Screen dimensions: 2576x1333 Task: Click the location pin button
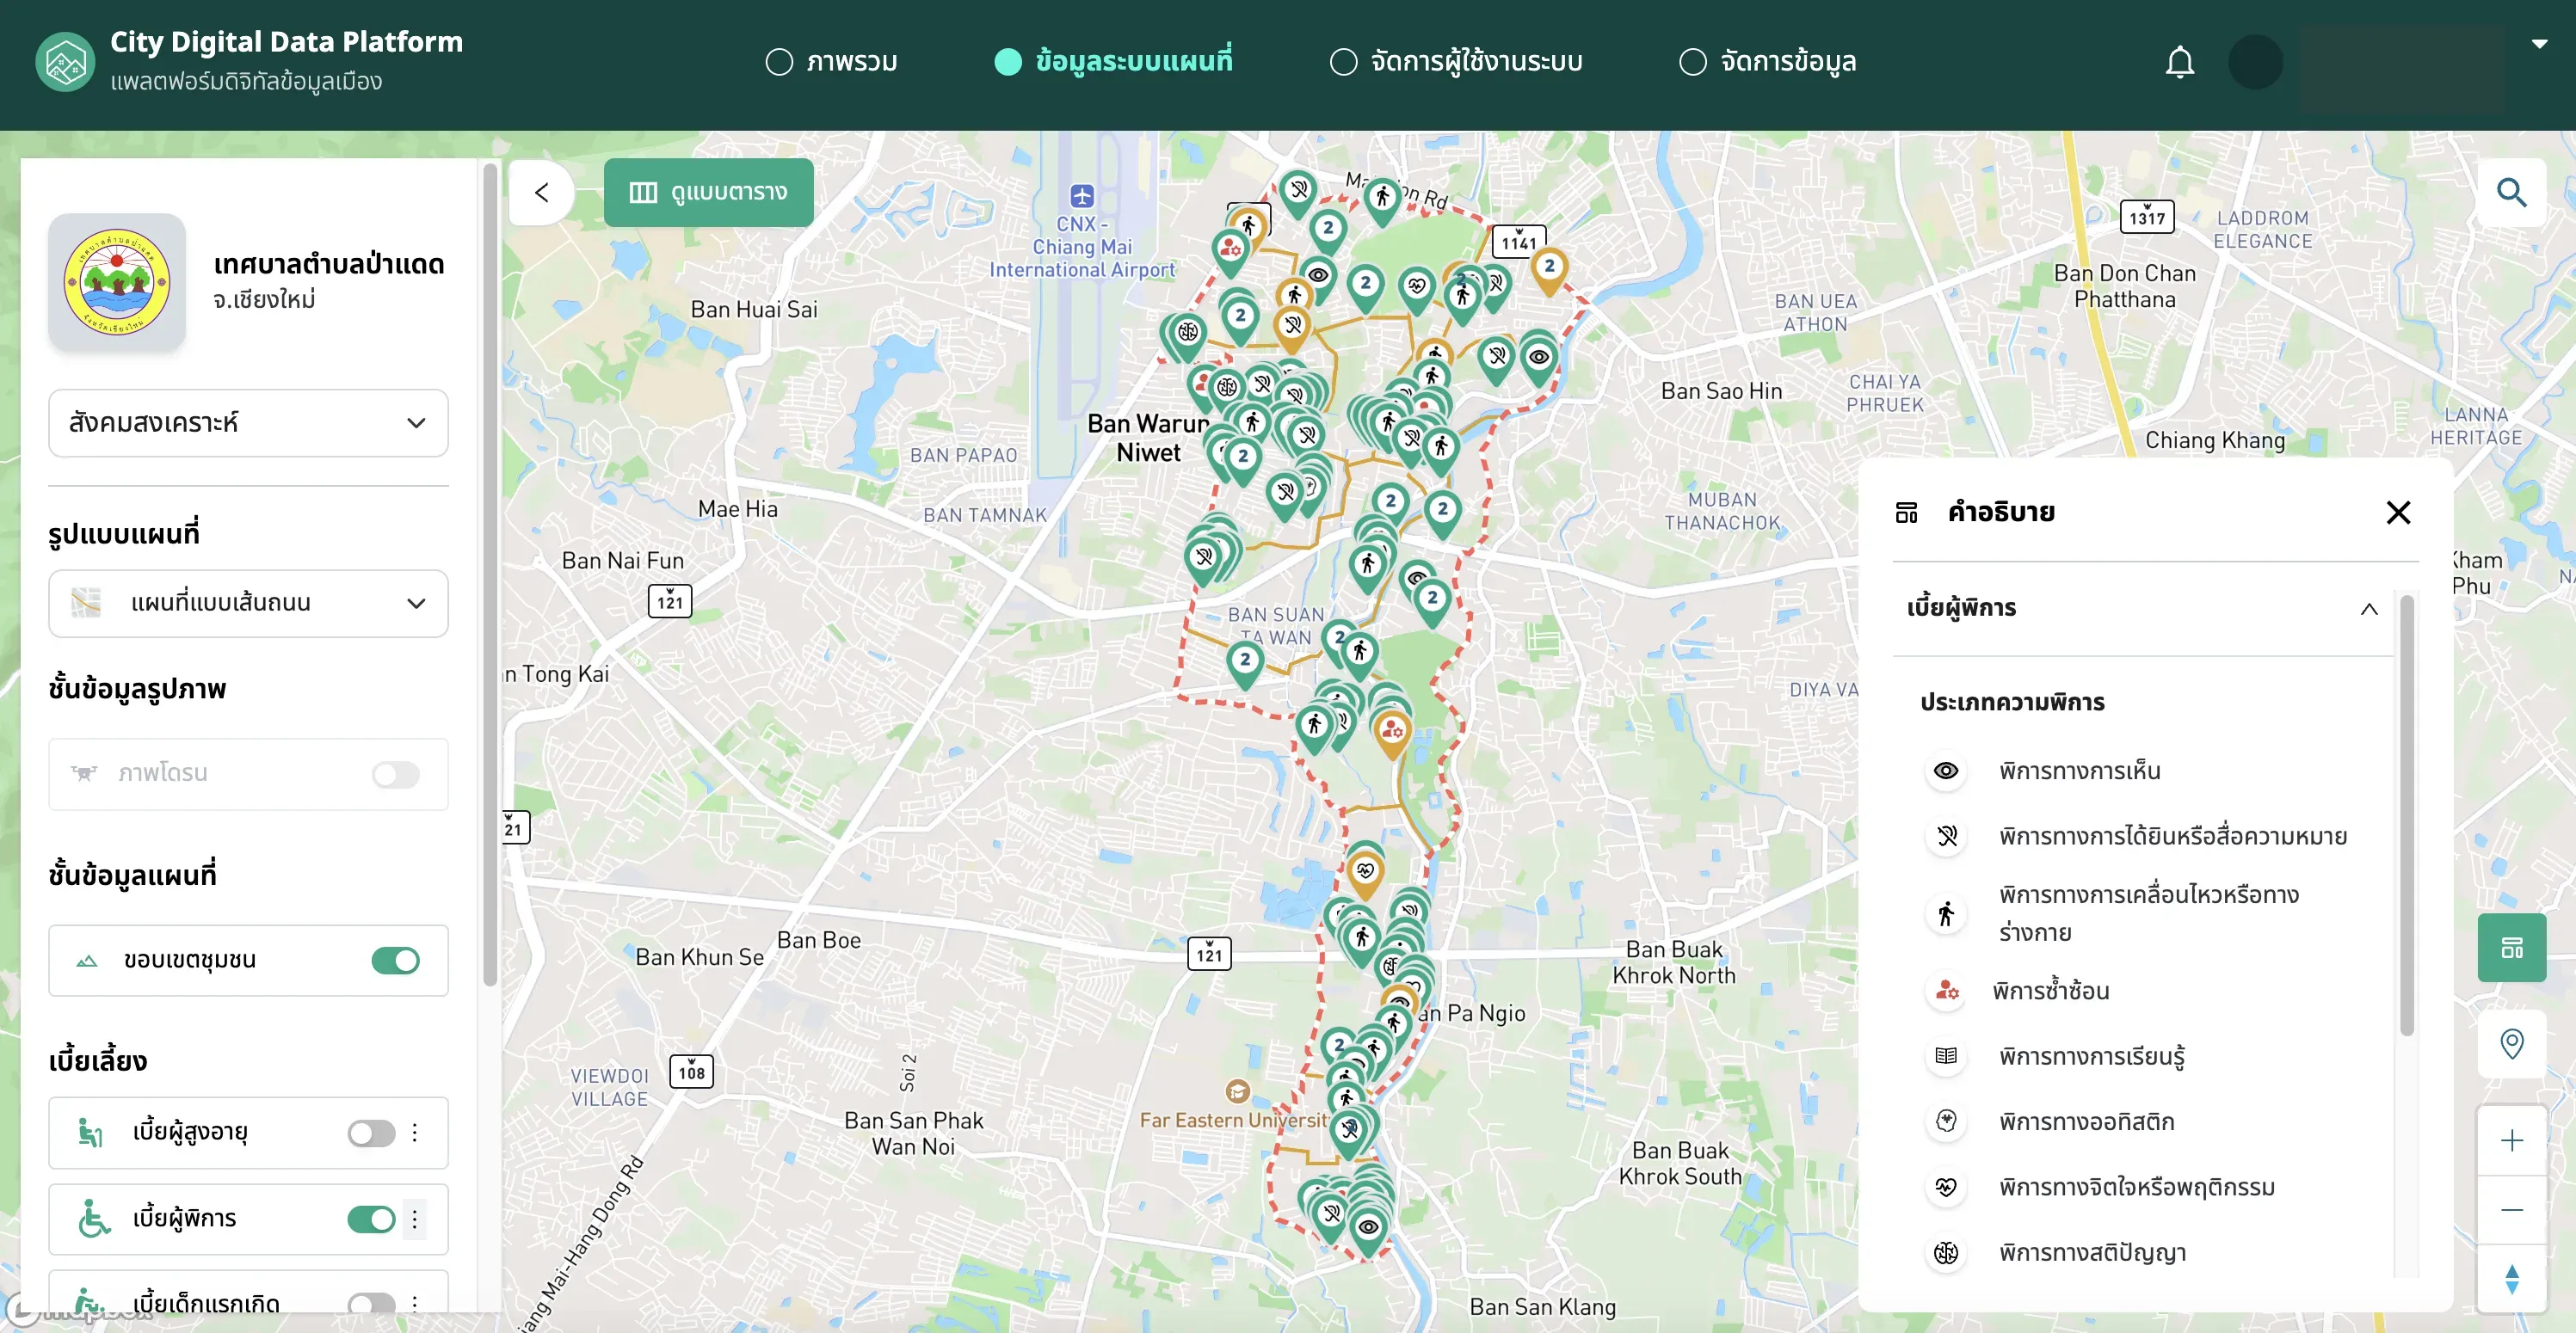2511,1043
